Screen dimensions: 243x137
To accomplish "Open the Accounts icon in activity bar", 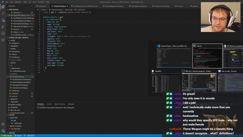I will click(3, 124).
